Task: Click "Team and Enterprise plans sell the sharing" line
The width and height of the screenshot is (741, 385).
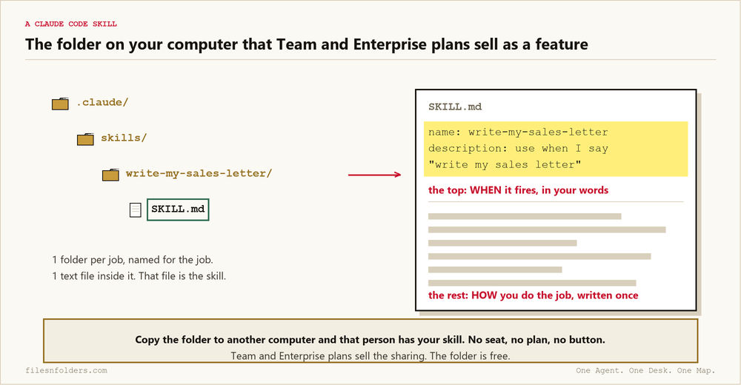Action: (x=370, y=355)
